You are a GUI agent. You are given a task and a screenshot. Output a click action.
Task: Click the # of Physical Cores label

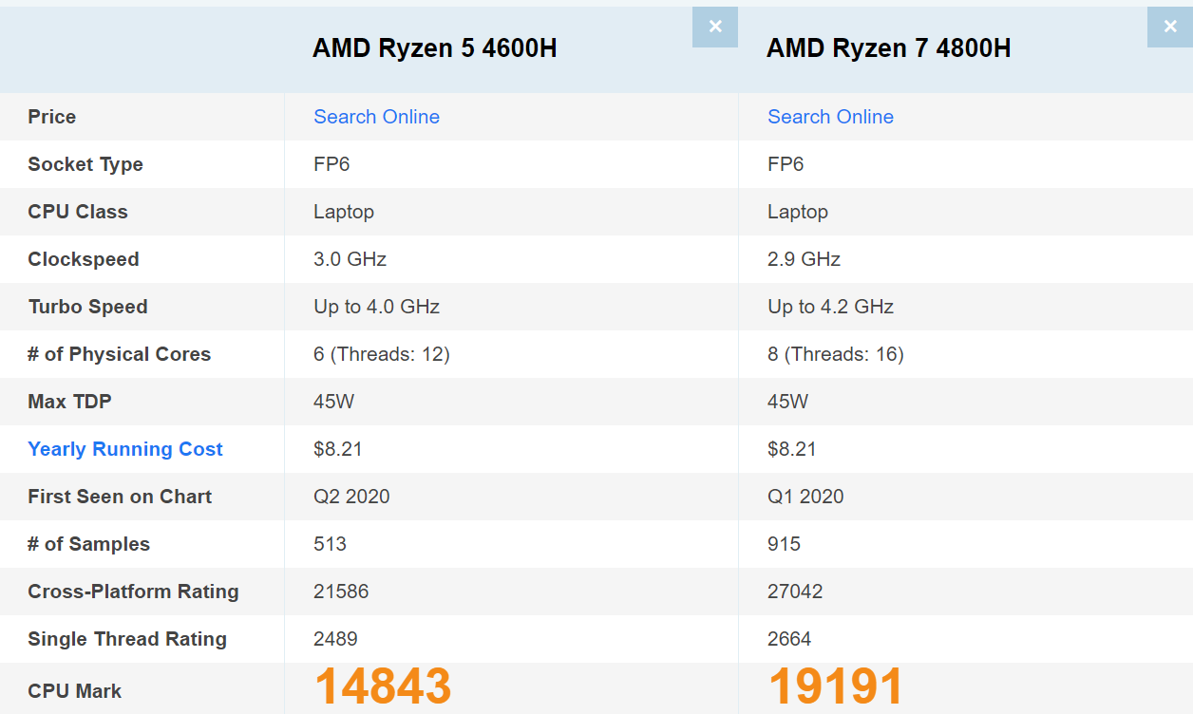click(120, 354)
